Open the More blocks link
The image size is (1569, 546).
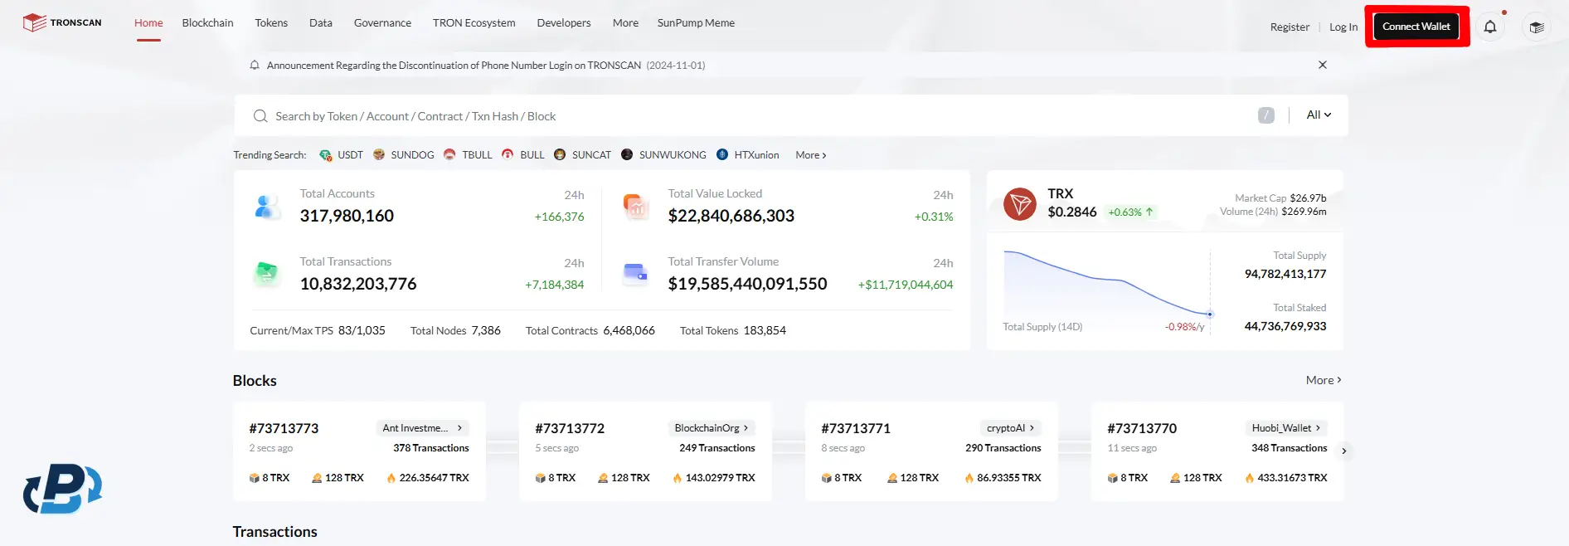[1324, 380]
